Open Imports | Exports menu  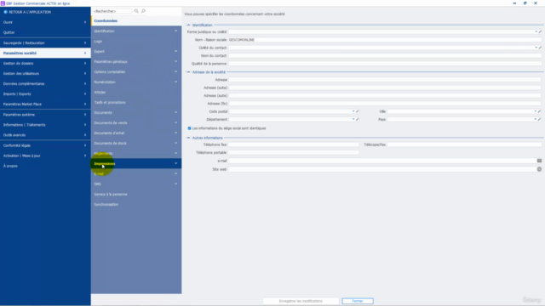coord(45,94)
